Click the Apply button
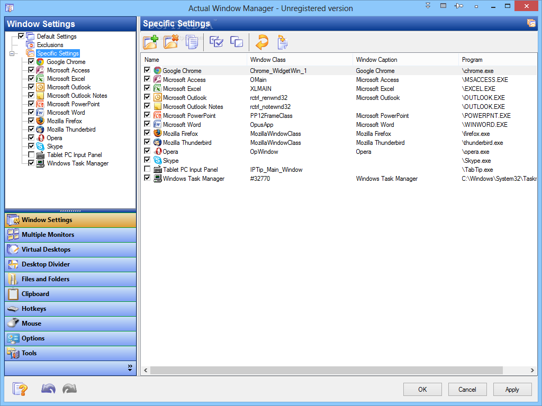542x406 pixels. point(512,390)
